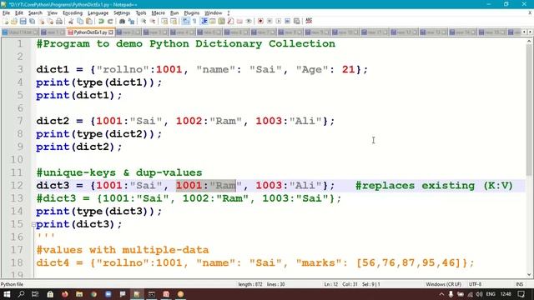The height and width of the screenshot is (300, 534).
Task: Toggle indent guide display
Action: coord(204,21)
